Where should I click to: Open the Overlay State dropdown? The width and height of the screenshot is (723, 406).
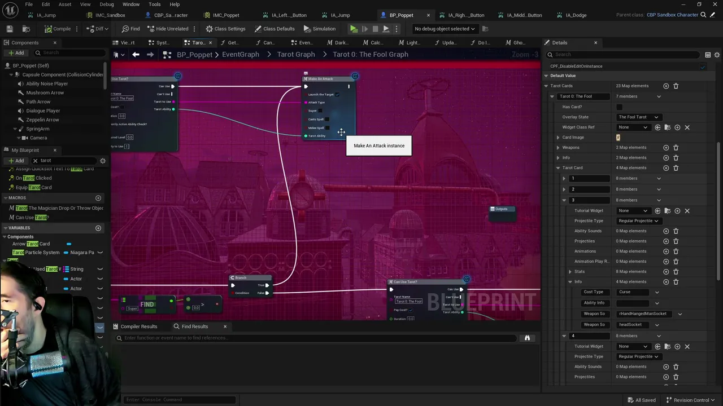click(638, 117)
